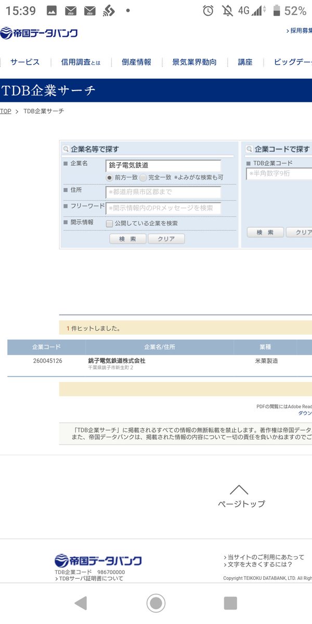Tap the Android home navigation button
Screen dimensions: 312x624
point(156,603)
